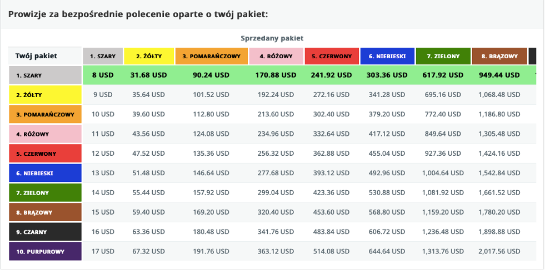This screenshot has height=270, width=545.
Task: Click the '63.36 USD' cell
Action: tap(149, 232)
